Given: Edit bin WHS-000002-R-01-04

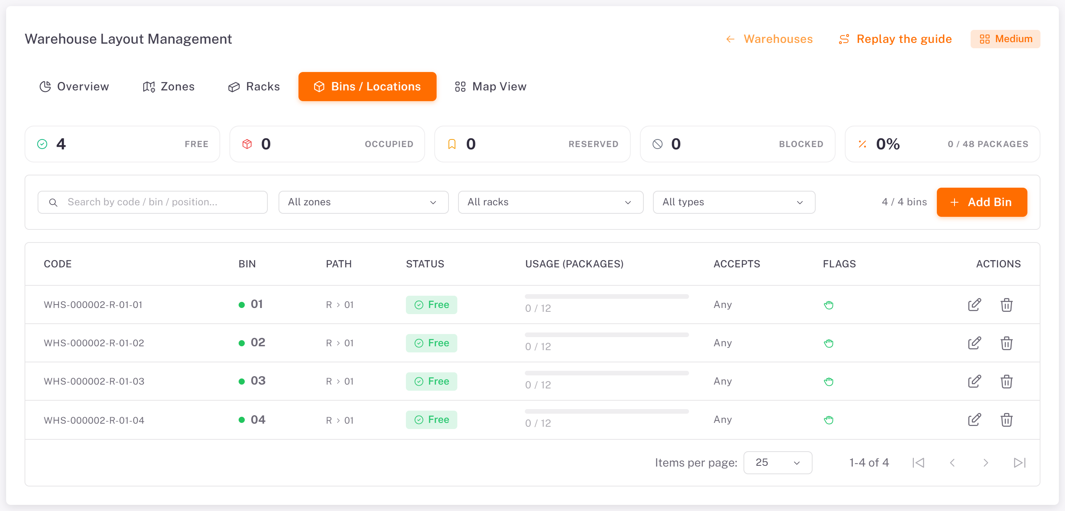Looking at the screenshot, I should click(974, 420).
